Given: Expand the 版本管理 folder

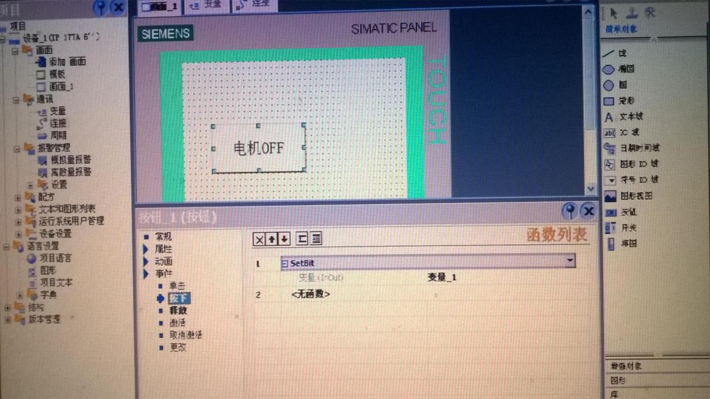Looking at the screenshot, I should [x=8, y=319].
